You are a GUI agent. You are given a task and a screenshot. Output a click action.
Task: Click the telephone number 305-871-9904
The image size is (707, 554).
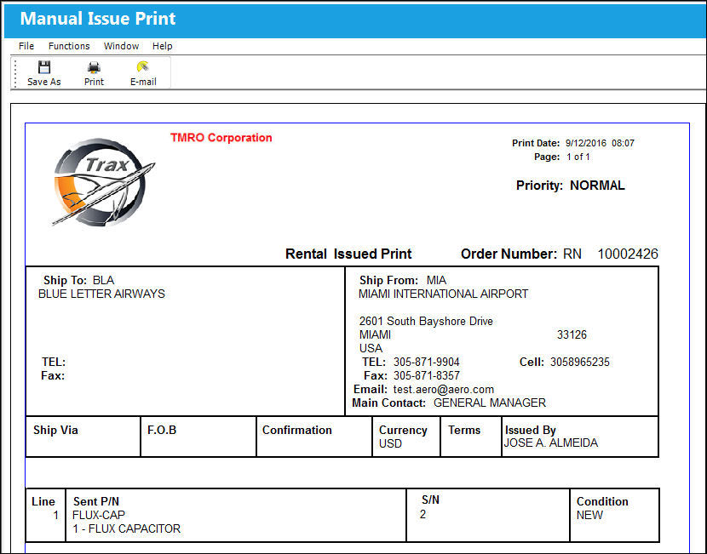427,363
